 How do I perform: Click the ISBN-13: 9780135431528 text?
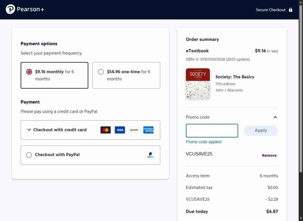coord(205,59)
